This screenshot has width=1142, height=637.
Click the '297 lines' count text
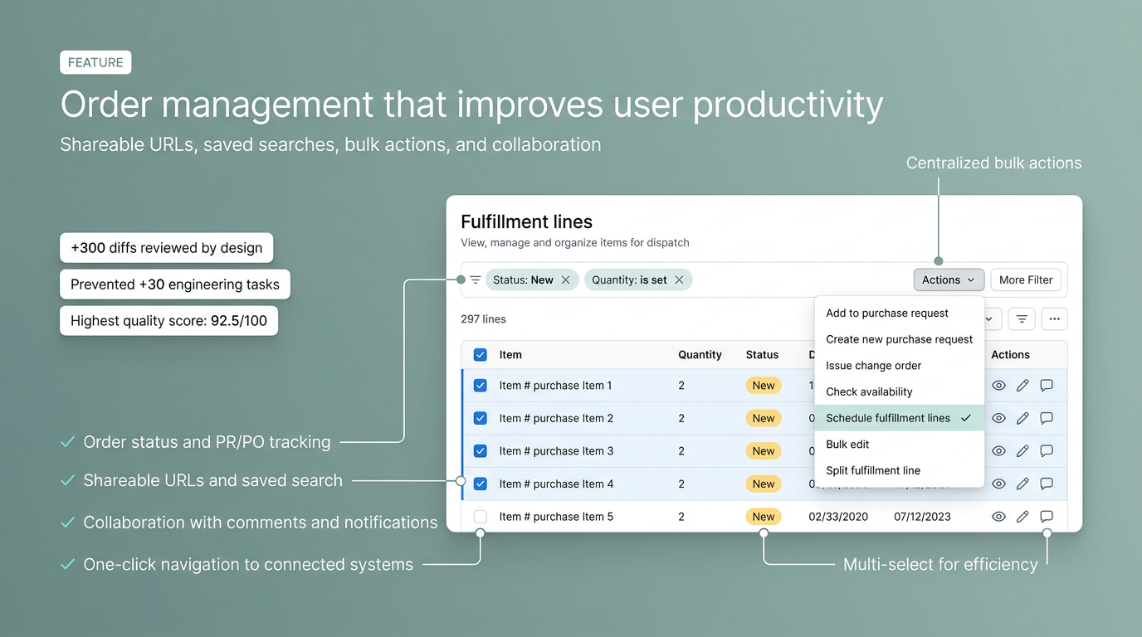click(483, 319)
